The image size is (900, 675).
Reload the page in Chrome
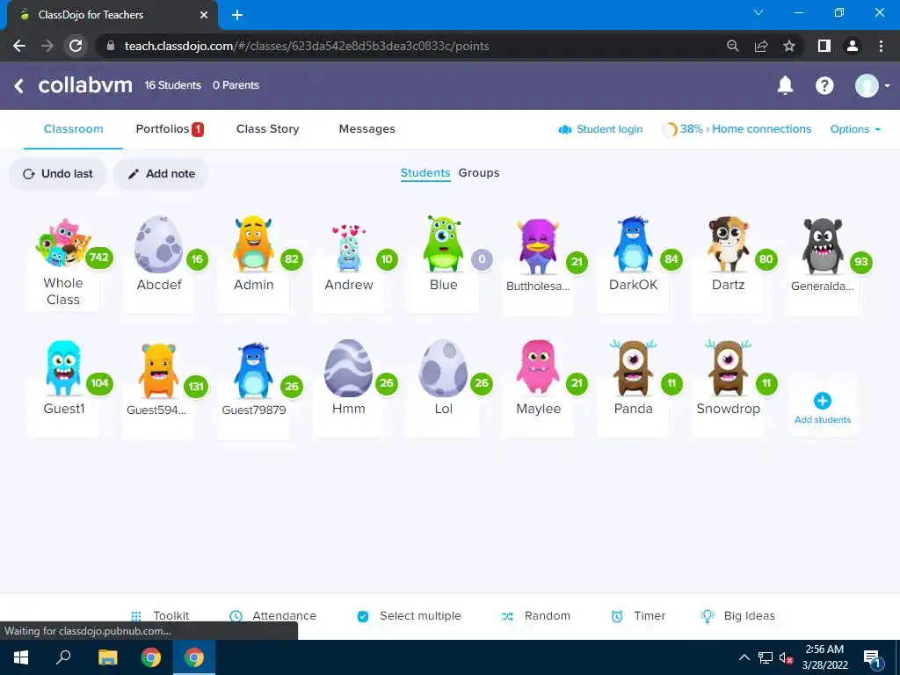tap(76, 46)
